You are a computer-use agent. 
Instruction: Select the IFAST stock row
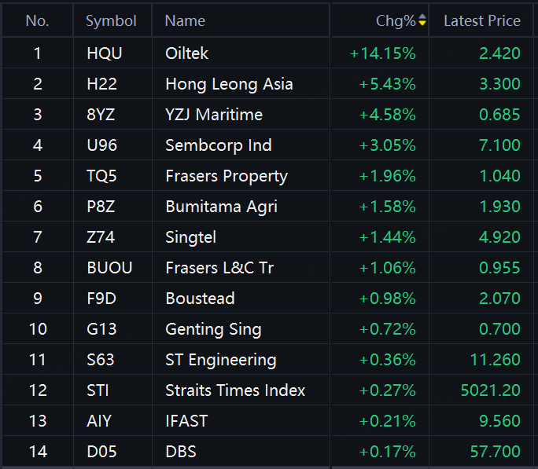[267, 421]
